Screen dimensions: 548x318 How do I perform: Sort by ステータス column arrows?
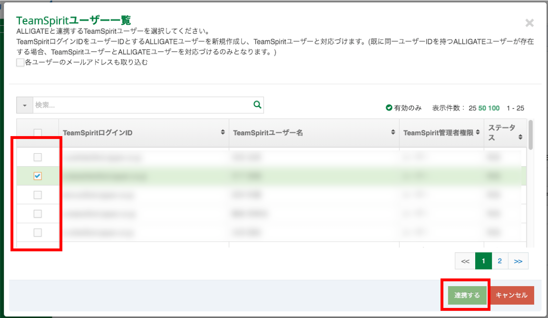point(520,137)
